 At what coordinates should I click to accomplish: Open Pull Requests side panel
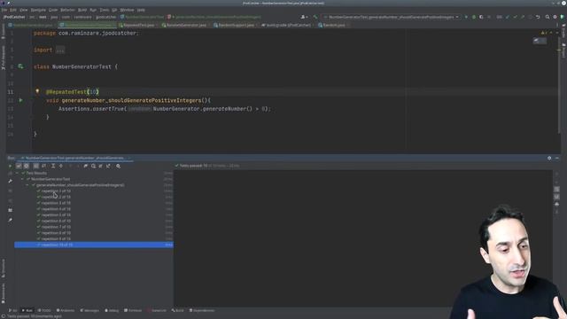tap(4, 57)
